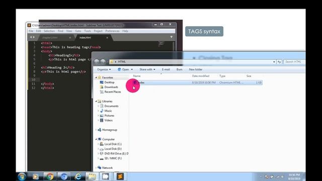Screen dimensions: 322x181
Task: Collapse the Computer group
Action: tap(96, 139)
